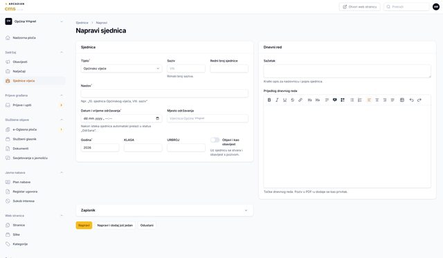Screen dimensions: 443x258
Task: Click inside the Prijedlog dnevnog reda editor body
Action: click(x=347, y=146)
